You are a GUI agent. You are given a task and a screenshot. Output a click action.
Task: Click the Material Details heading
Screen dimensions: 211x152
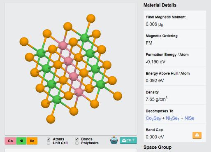coord(160,5)
